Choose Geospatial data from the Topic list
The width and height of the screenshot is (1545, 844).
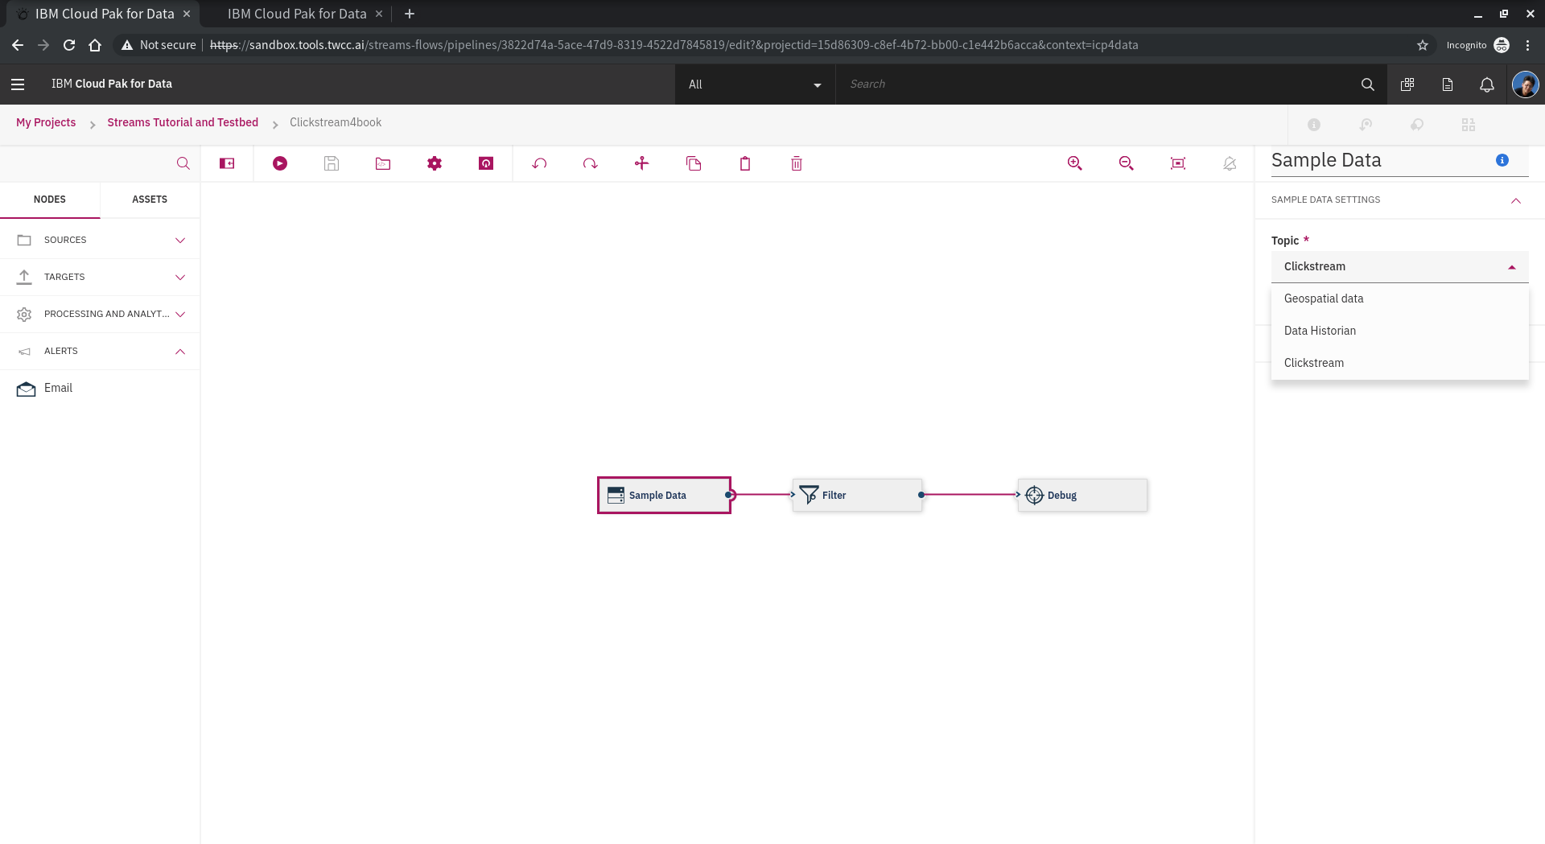(1399, 298)
